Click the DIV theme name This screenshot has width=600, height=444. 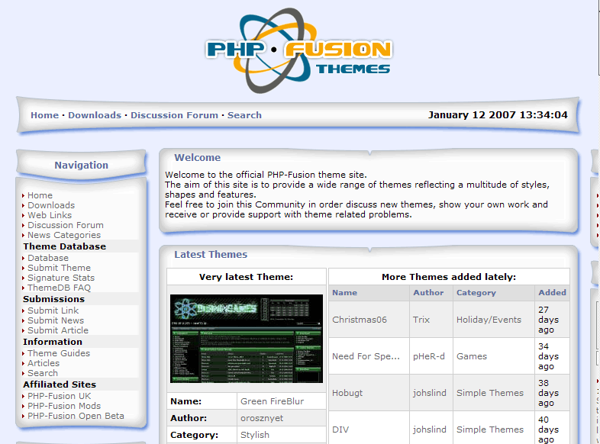pyautogui.click(x=340, y=430)
